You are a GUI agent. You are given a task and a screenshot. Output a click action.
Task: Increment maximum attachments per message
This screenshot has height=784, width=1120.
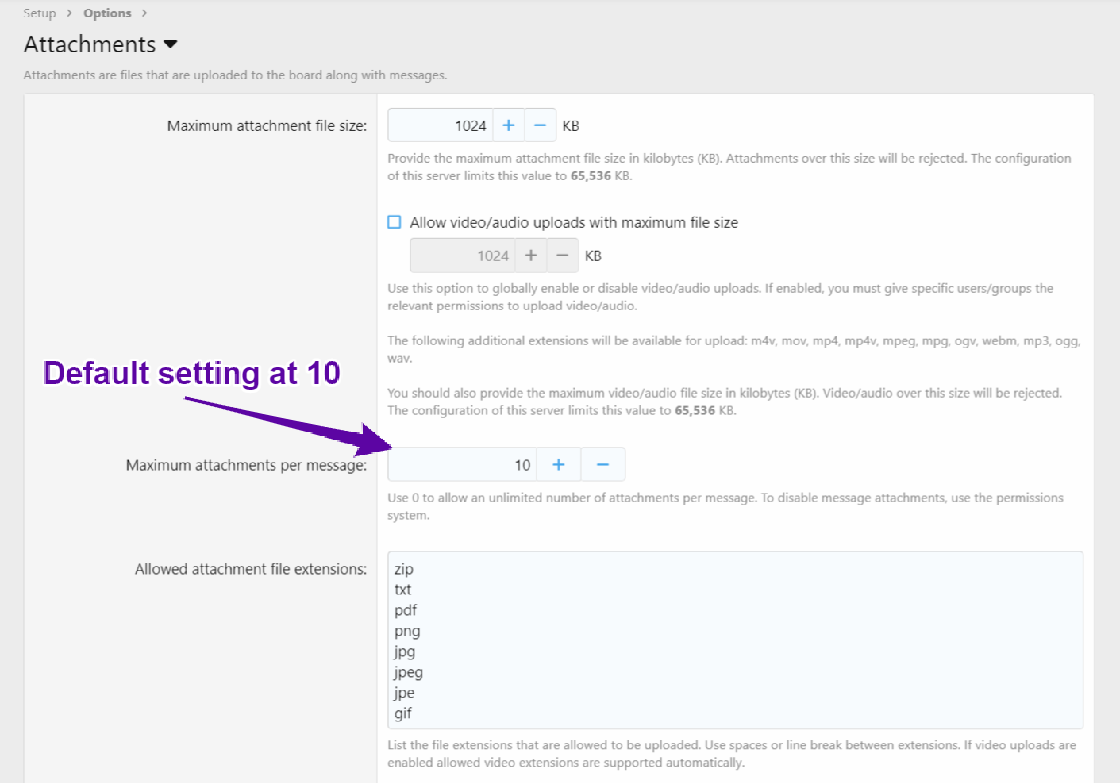point(559,465)
